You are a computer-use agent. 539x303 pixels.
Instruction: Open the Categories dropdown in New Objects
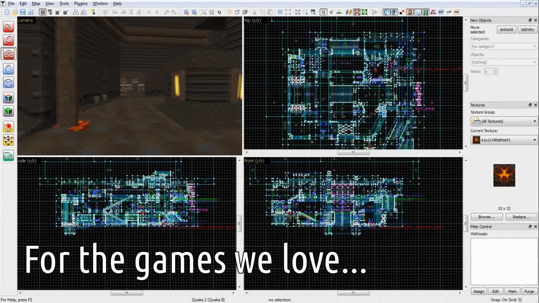coord(504,46)
